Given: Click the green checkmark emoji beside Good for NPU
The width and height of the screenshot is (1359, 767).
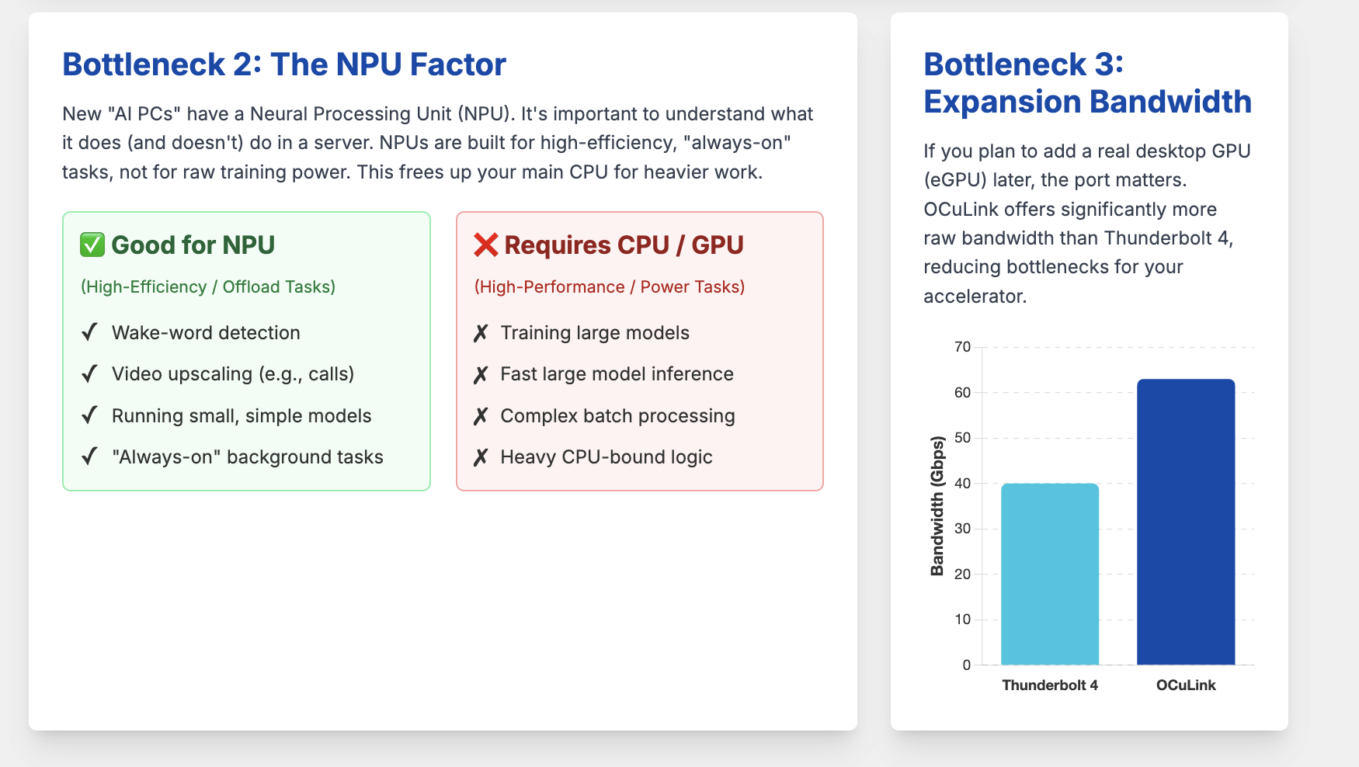Looking at the screenshot, I should coord(92,245).
